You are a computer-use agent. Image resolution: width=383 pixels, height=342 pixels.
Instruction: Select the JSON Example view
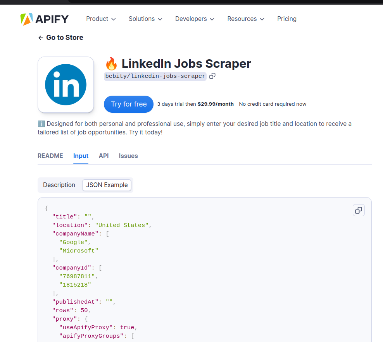[x=107, y=185]
